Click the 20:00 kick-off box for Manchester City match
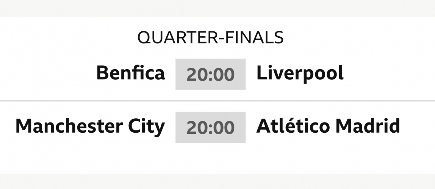The height and width of the screenshot is (189, 435). click(x=210, y=127)
